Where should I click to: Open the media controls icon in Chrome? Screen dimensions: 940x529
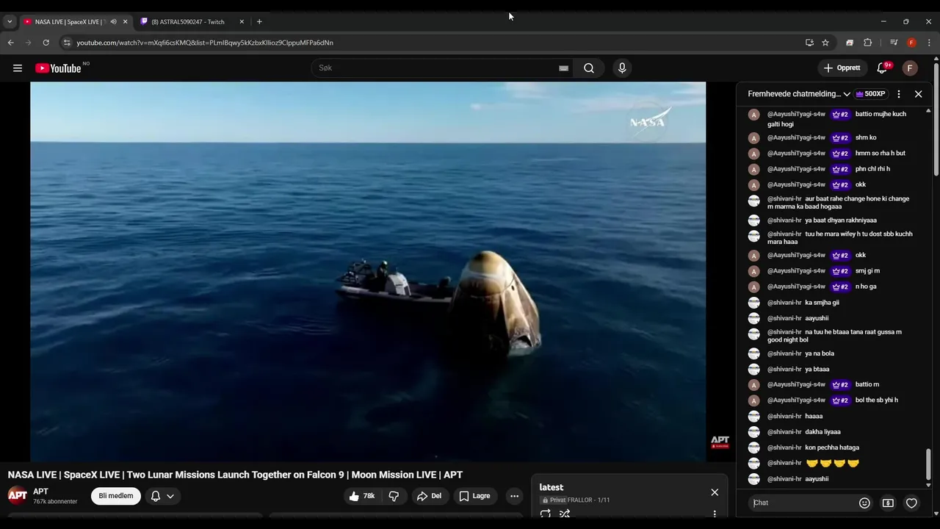[894, 43]
